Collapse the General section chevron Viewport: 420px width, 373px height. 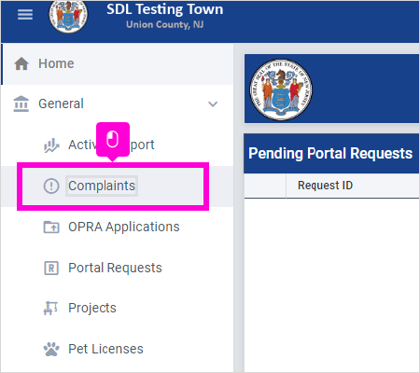[213, 104]
